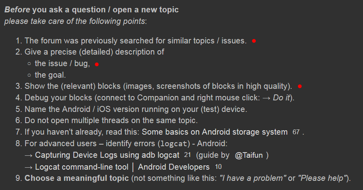Click the 10 click-count badge
This screenshot has height=190, width=363.
pos(218,167)
